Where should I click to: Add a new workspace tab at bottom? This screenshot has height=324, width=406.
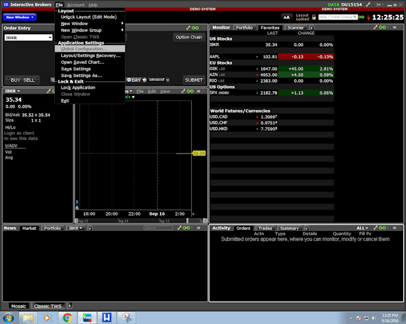[69, 306]
